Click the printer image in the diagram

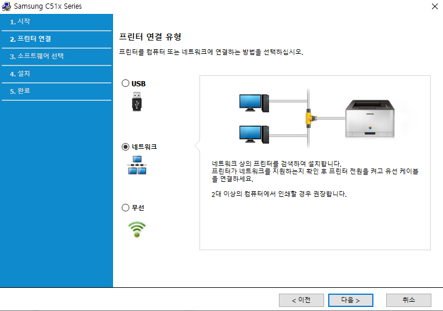click(370, 119)
